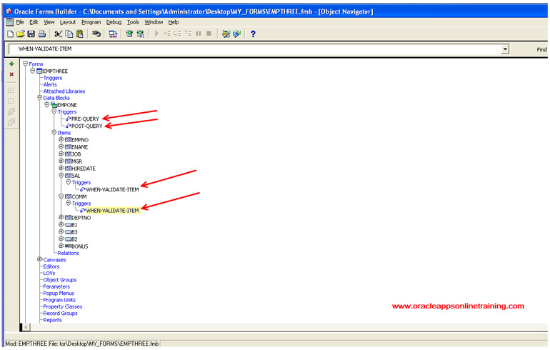Collapse the Items node
The width and height of the screenshot is (550, 350).
pos(54,133)
